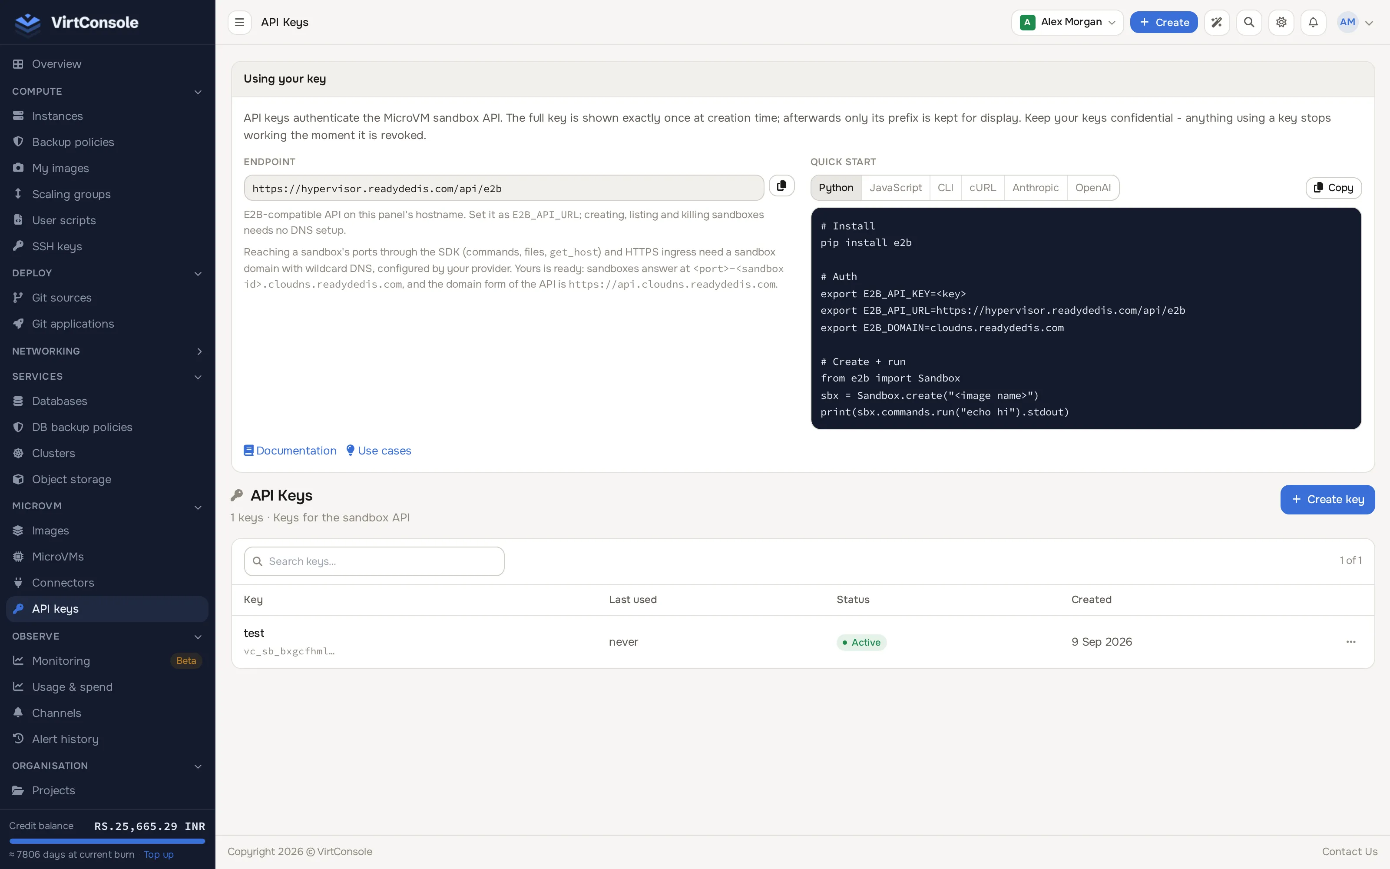Collapse the SERVICES sidebar section
Image resolution: width=1390 pixels, height=869 pixels.
[x=107, y=376]
